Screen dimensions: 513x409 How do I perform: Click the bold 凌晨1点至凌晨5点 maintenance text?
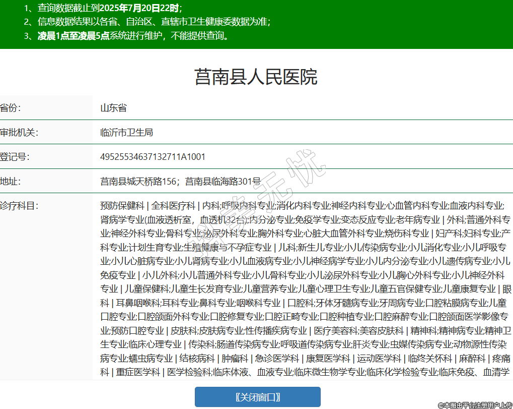click(74, 36)
